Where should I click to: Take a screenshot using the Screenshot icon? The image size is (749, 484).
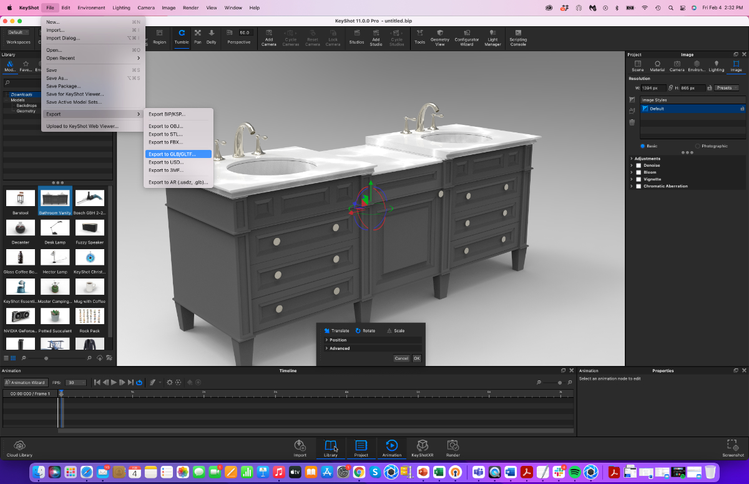point(733,447)
